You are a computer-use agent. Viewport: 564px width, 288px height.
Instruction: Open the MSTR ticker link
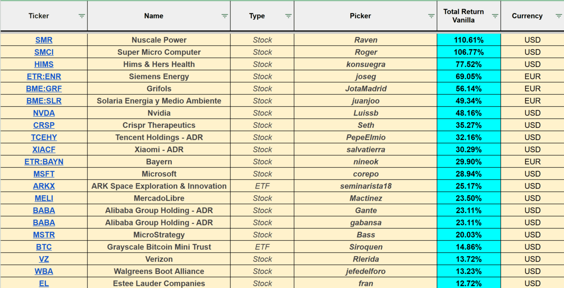point(44,235)
